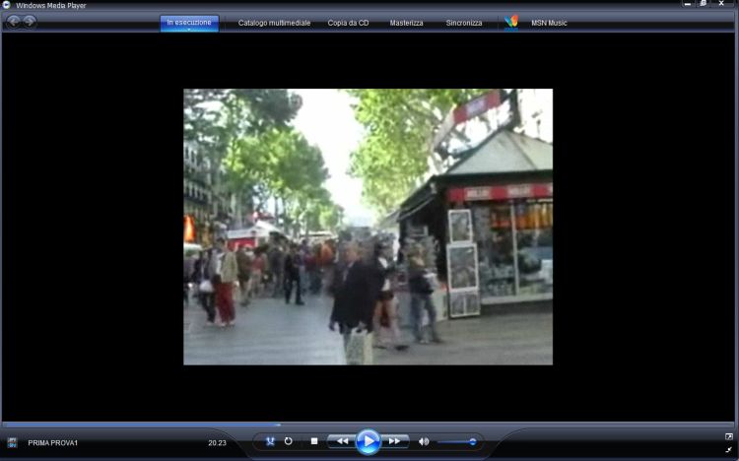Mute the audio with the speaker icon
Image resolution: width=739 pixels, height=461 pixels.
click(424, 441)
